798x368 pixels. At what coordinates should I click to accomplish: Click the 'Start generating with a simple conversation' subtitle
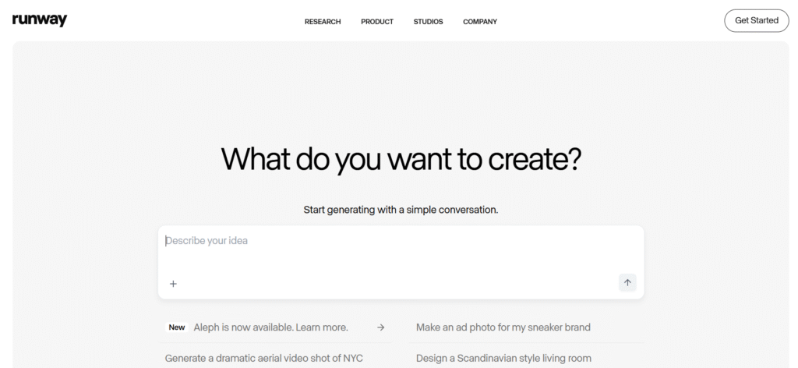point(401,210)
